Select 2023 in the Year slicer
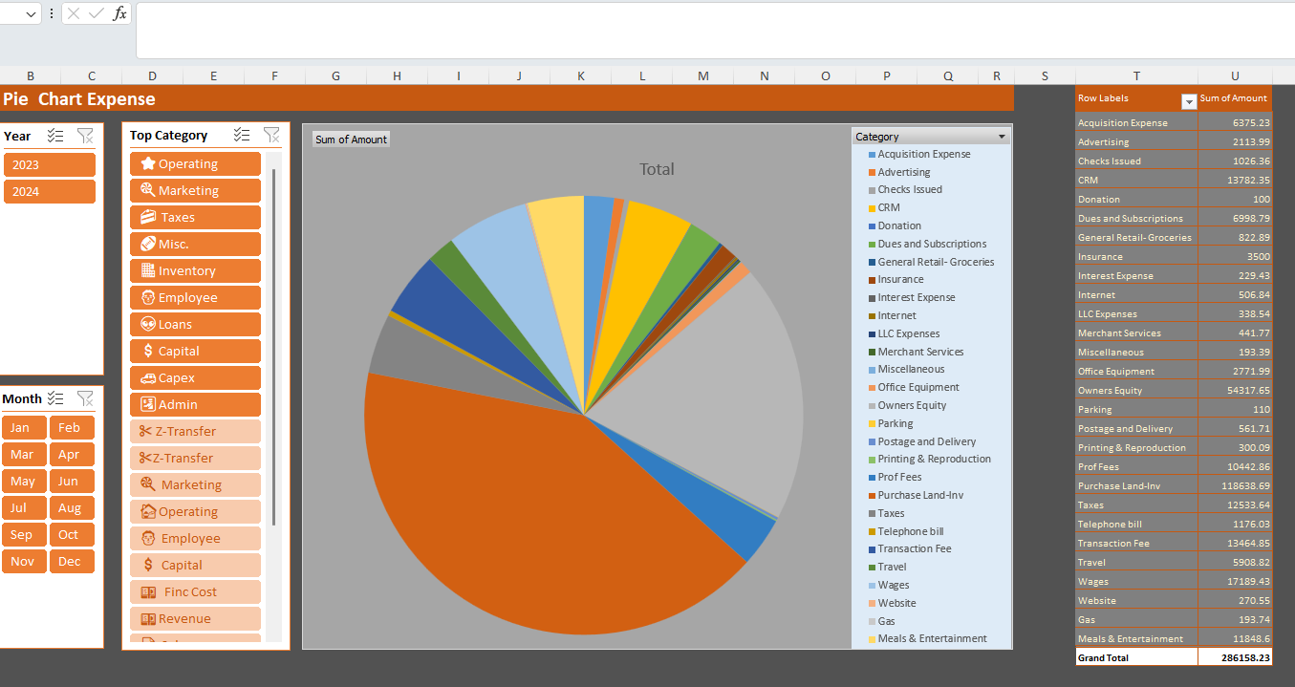 (x=49, y=163)
